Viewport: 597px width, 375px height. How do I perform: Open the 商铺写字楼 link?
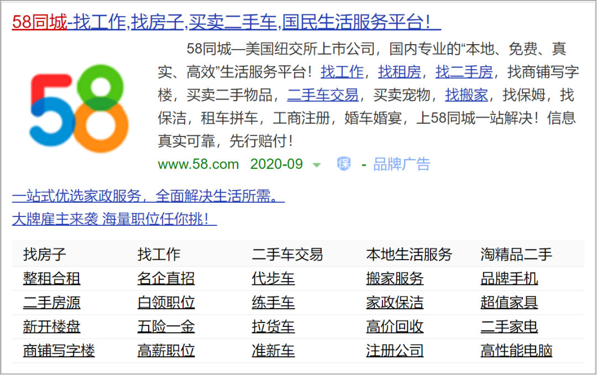(x=59, y=351)
